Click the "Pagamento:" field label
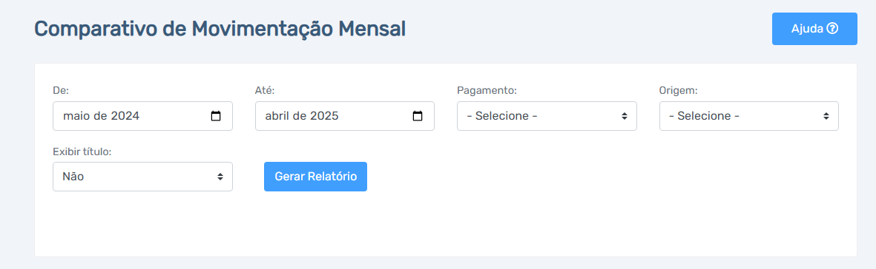The image size is (876, 269). point(487,90)
